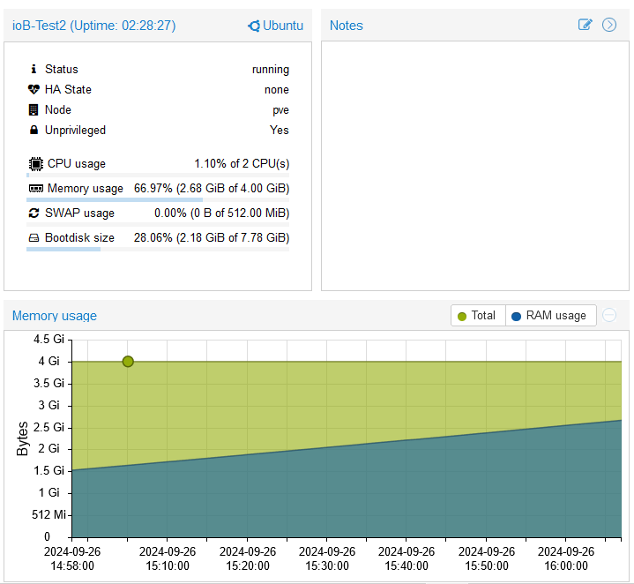Click the CPU usage chip icon
This screenshot has height=584, width=634.
36,164
